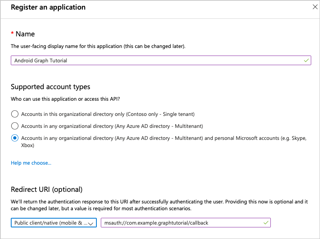Select single tenant Contoso only option
Image resolution: width=320 pixels, height=239 pixels.
point(15,114)
